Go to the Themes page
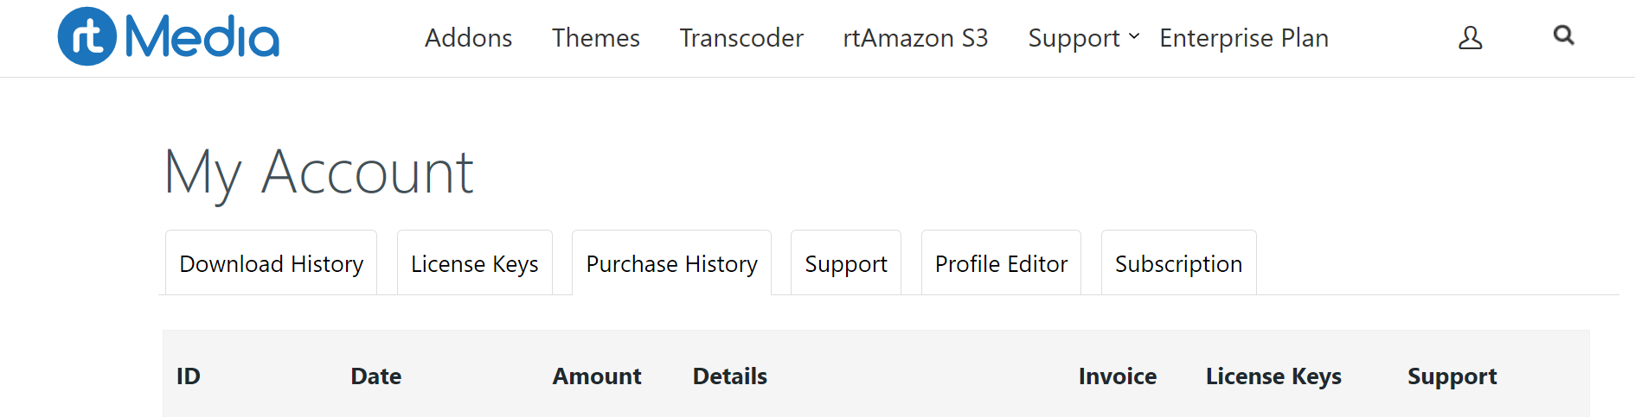This screenshot has height=417, width=1635. click(595, 38)
